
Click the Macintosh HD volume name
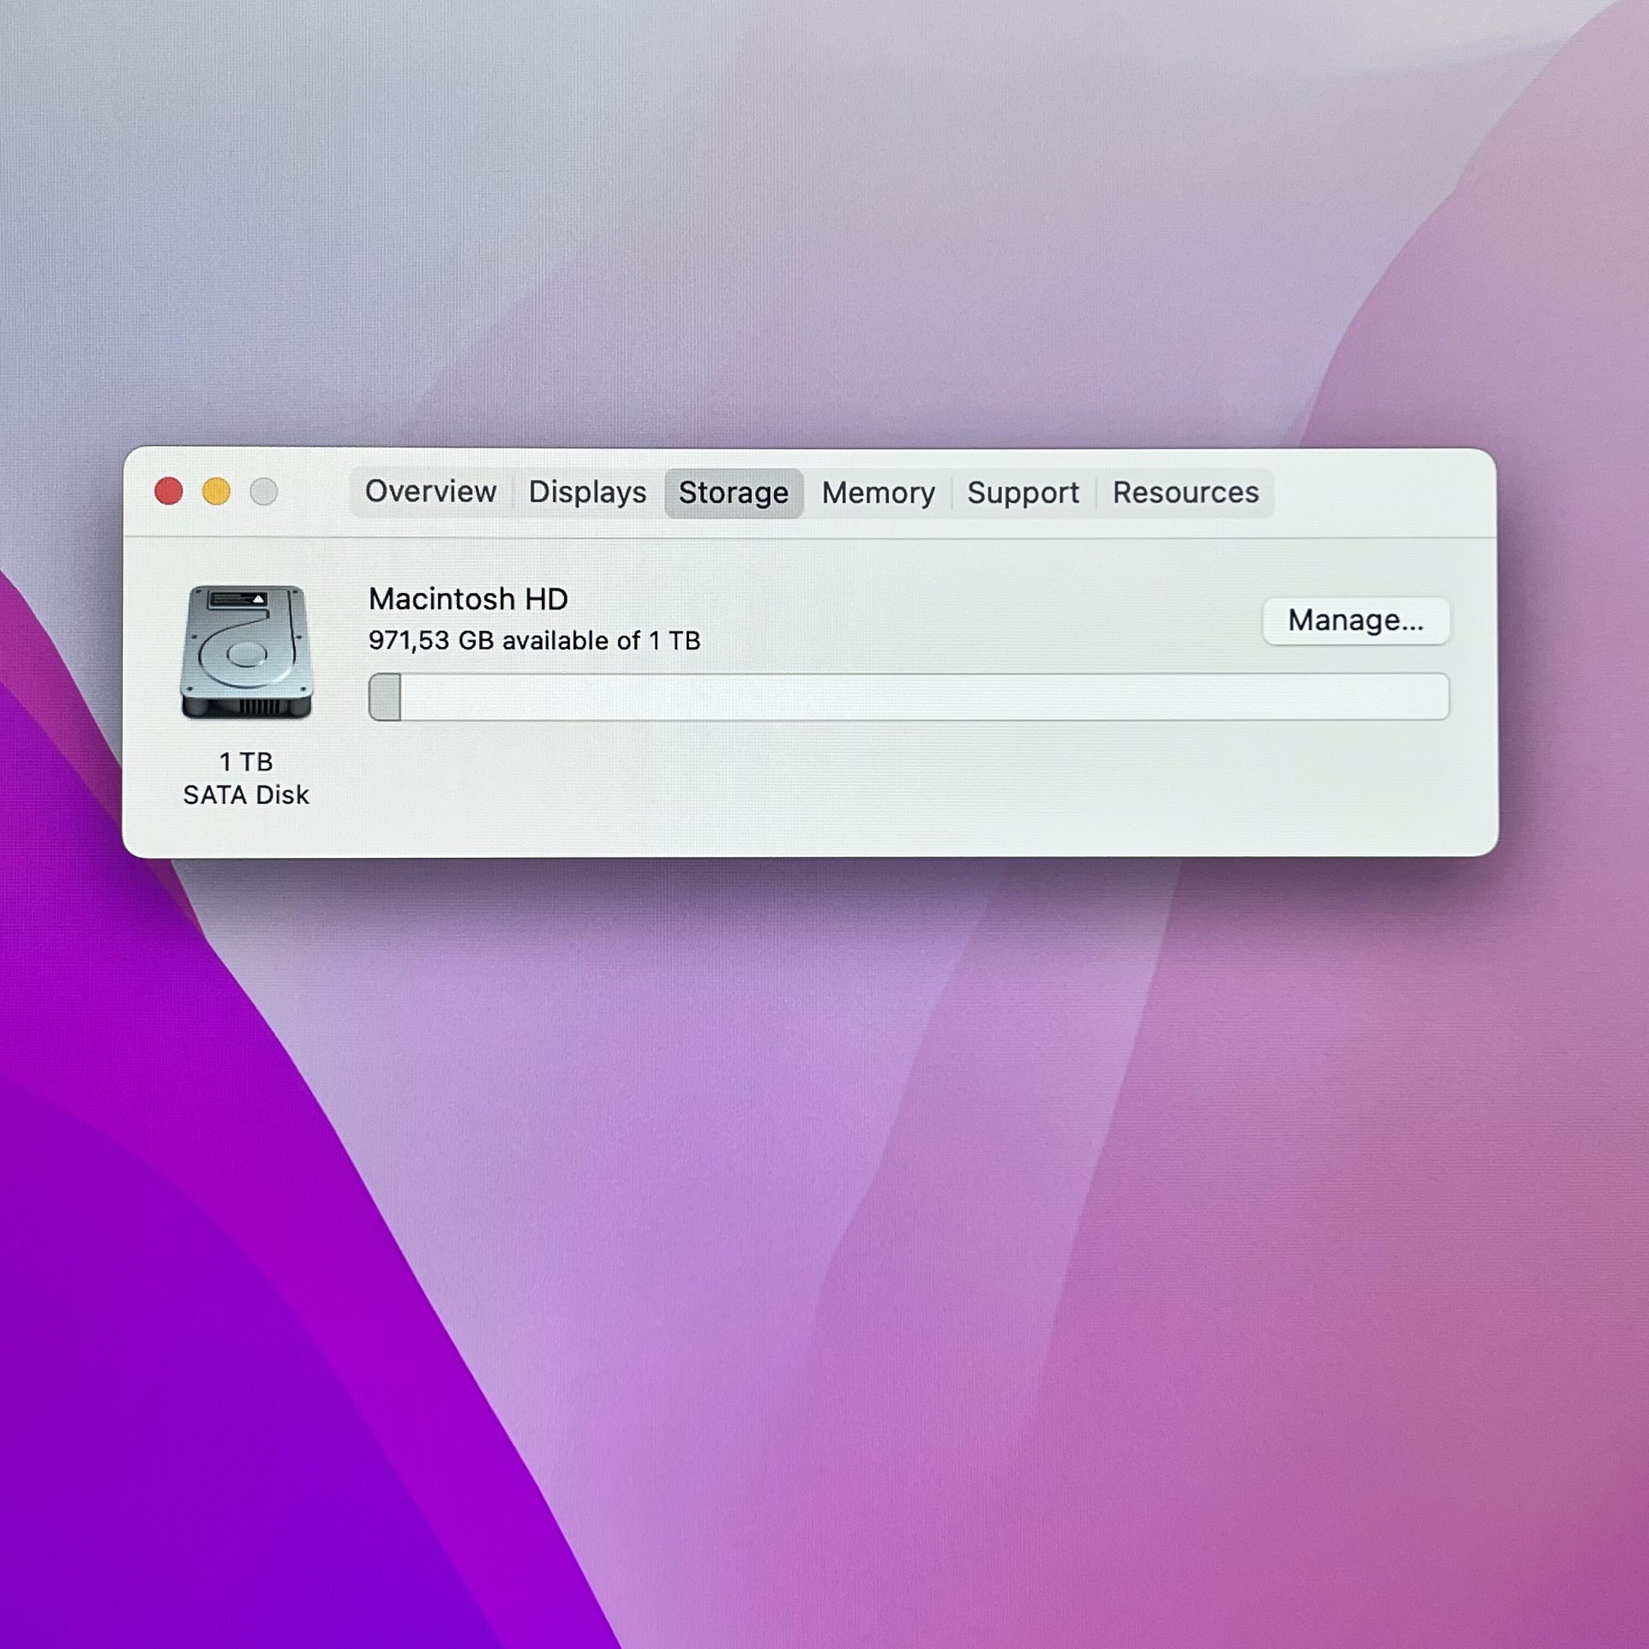(468, 599)
